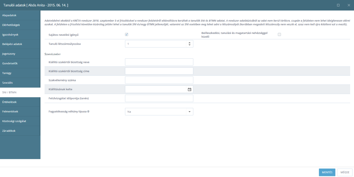This screenshot has height=177, width=354.
Task: Click info icon next to Fogyatékosság néhány típusa
Action: click(x=88, y=112)
